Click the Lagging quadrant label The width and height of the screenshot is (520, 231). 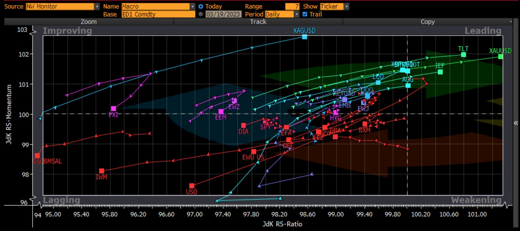(61, 200)
